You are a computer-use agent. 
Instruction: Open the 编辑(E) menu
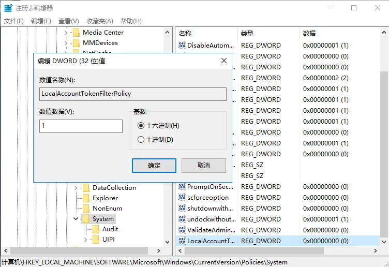point(41,21)
